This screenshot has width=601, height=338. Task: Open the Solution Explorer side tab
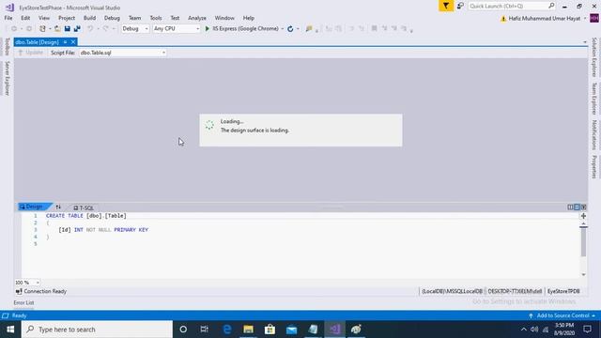pyautogui.click(x=594, y=57)
